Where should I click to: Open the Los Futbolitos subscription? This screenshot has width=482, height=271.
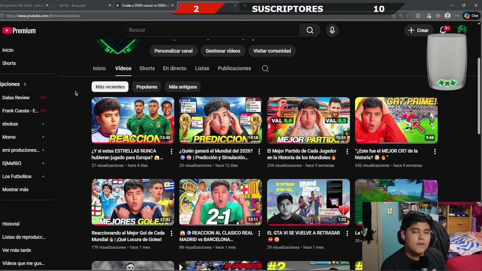17,177
